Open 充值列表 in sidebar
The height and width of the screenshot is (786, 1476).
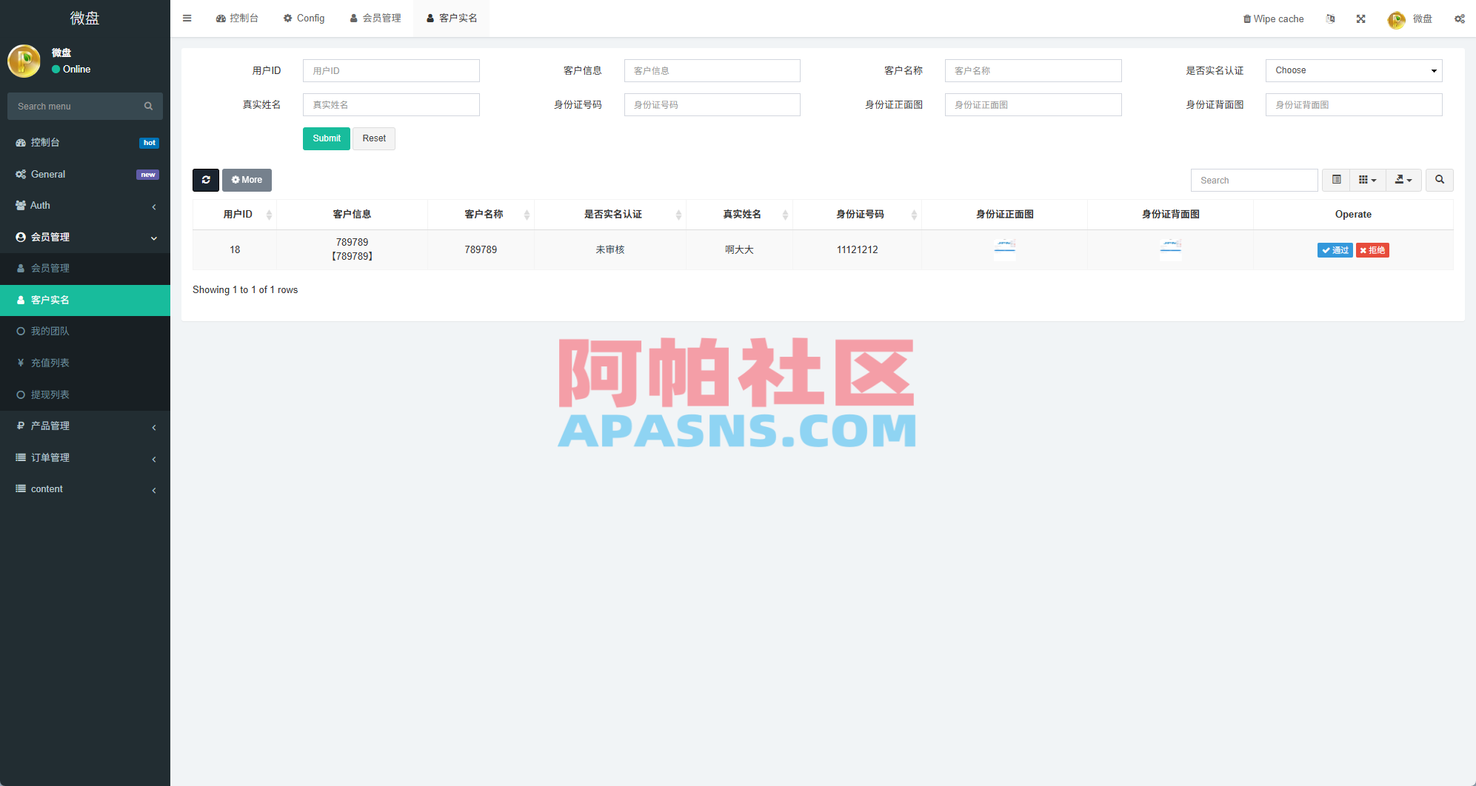[x=85, y=363]
